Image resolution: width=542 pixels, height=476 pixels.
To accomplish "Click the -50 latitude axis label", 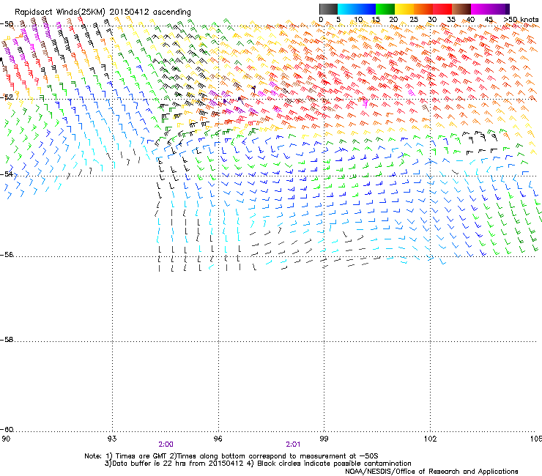I will coord(7,24).
